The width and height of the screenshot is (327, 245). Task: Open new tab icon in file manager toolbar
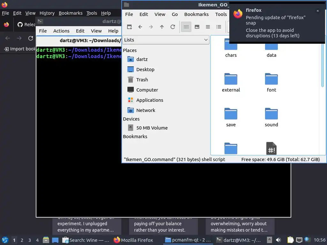coord(129,27)
